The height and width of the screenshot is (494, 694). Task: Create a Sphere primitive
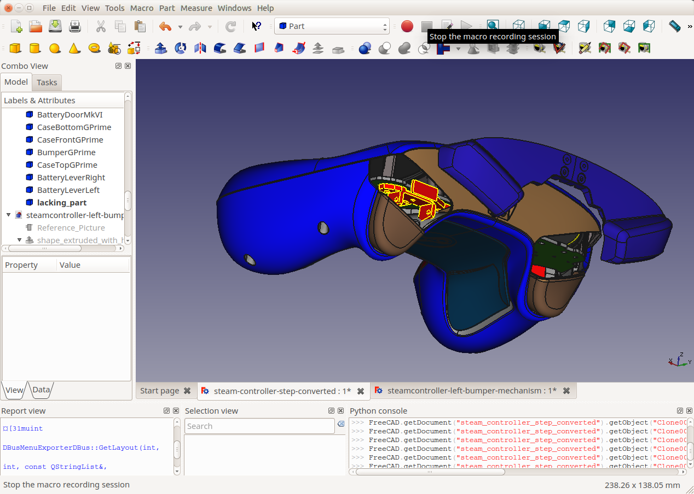(55, 48)
